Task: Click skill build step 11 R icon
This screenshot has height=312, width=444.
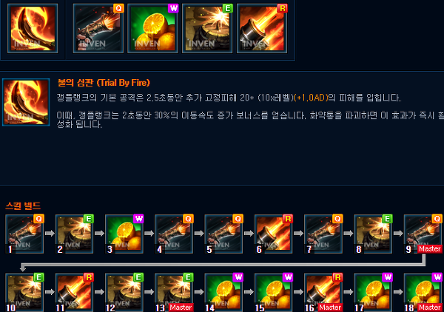Action: [x=74, y=293]
